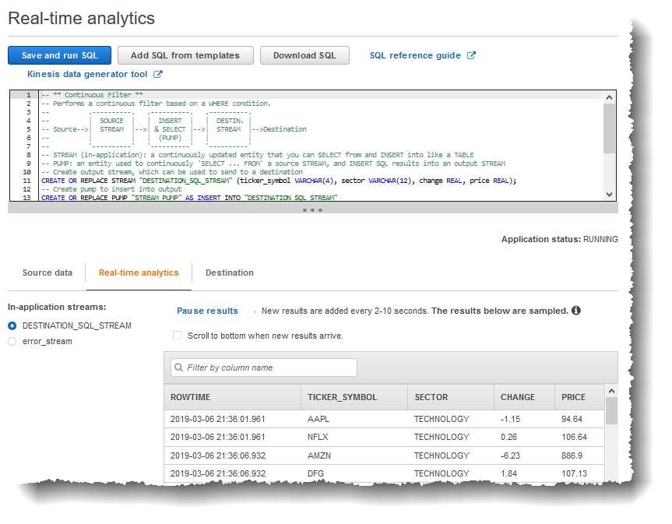Screen dimensions: 672x524
Task: Switch to the Destination tab
Action: [x=229, y=273]
